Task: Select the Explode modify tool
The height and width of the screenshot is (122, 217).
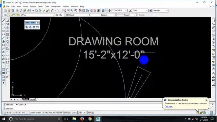Action: (7, 77)
